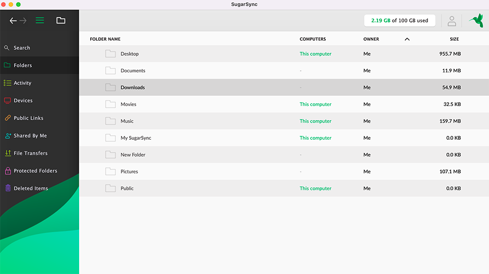Open the Devices sidebar label

[23, 101]
